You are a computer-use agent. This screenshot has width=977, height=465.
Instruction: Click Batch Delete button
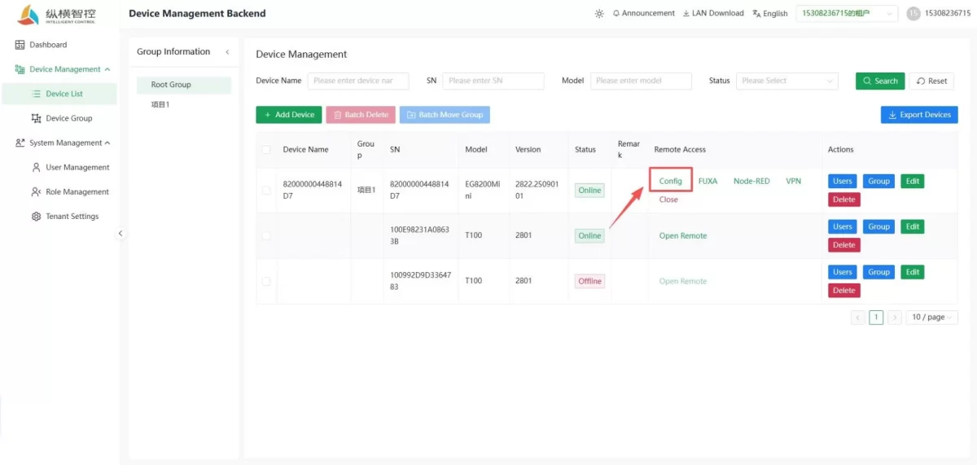(x=361, y=115)
